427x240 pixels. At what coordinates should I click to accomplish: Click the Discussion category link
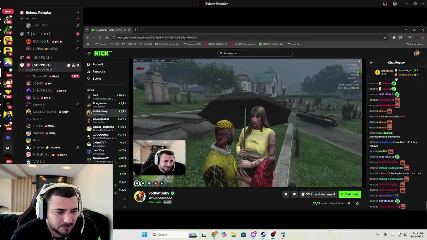click(x=155, y=202)
